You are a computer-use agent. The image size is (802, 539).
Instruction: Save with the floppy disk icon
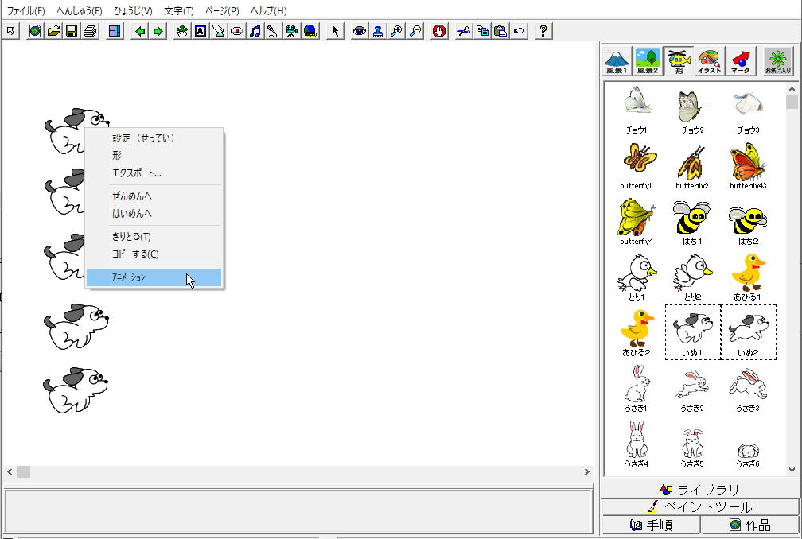pyautogui.click(x=72, y=31)
